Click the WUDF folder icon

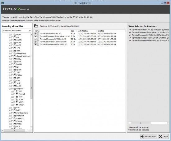point(17,105)
